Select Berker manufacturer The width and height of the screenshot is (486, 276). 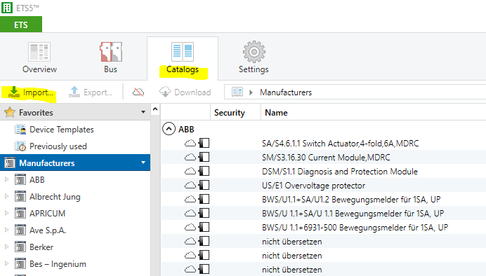click(x=41, y=247)
